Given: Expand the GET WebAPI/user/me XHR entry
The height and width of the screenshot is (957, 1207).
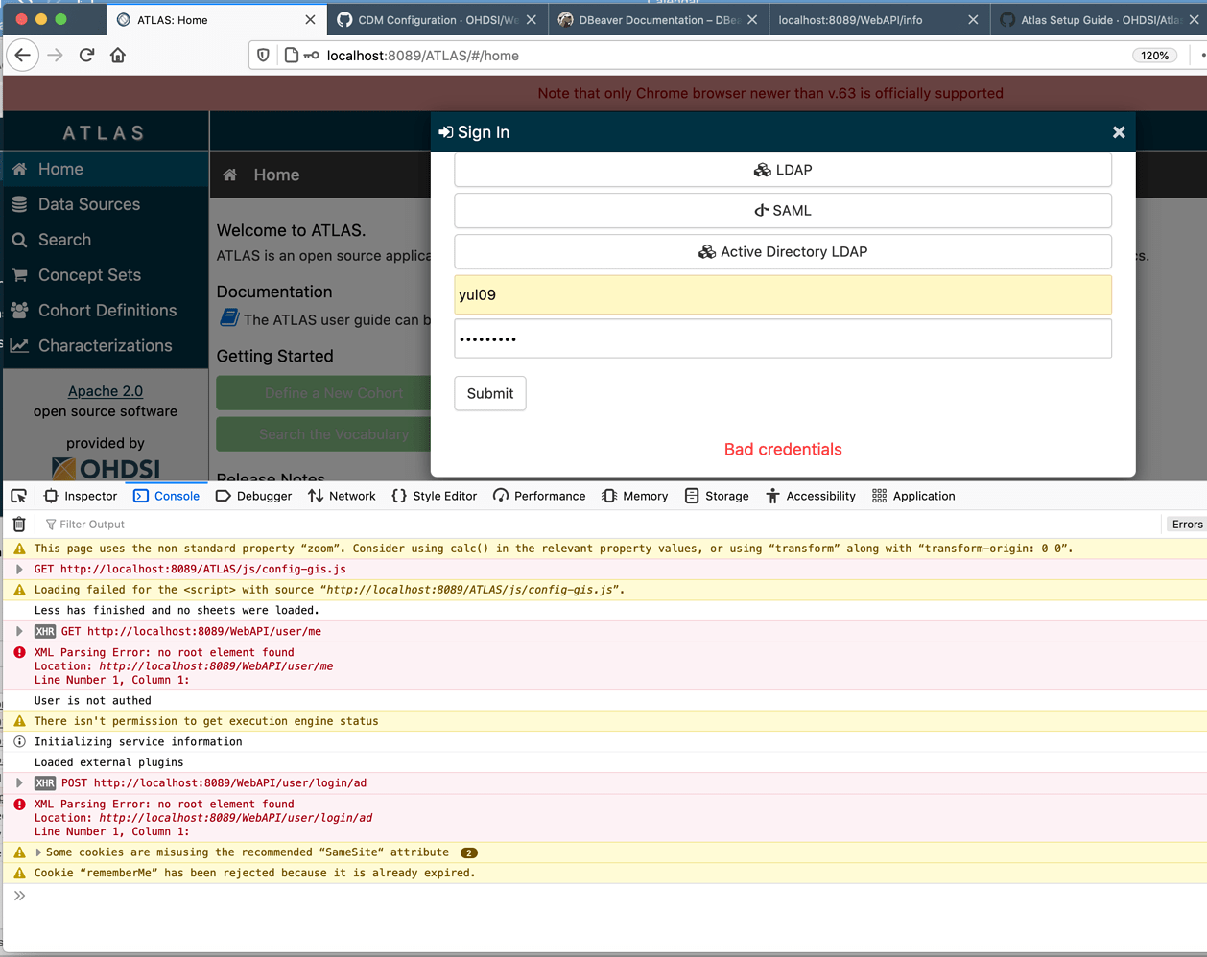Looking at the screenshot, I should (19, 632).
